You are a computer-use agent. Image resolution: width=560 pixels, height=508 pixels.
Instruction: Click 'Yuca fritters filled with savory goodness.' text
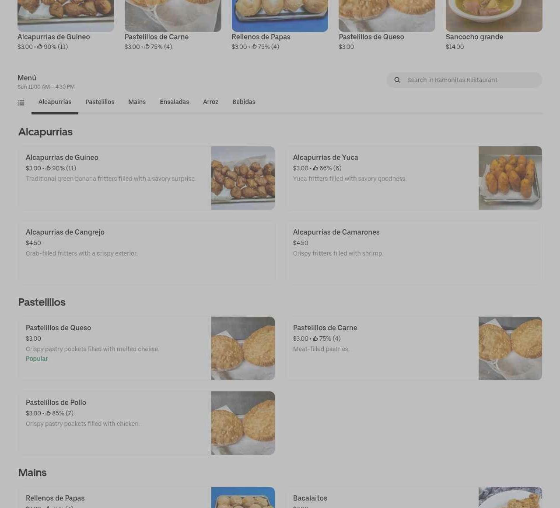pyautogui.click(x=350, y=179)
